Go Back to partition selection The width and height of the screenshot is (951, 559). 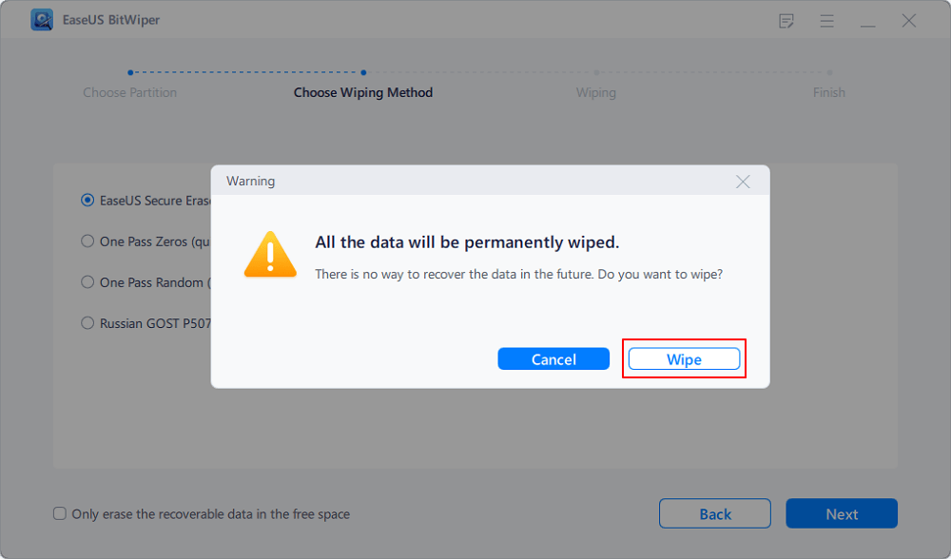tap(714, 512)
